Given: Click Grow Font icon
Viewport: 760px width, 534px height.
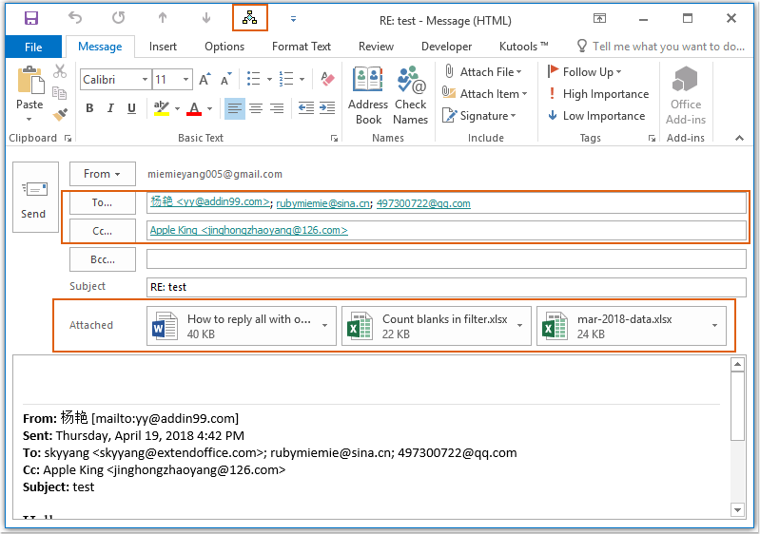Looking at the screenshot, I should coord(205,80).
